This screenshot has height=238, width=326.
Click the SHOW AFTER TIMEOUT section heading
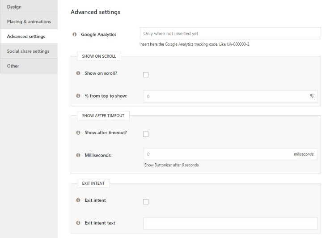103,116
